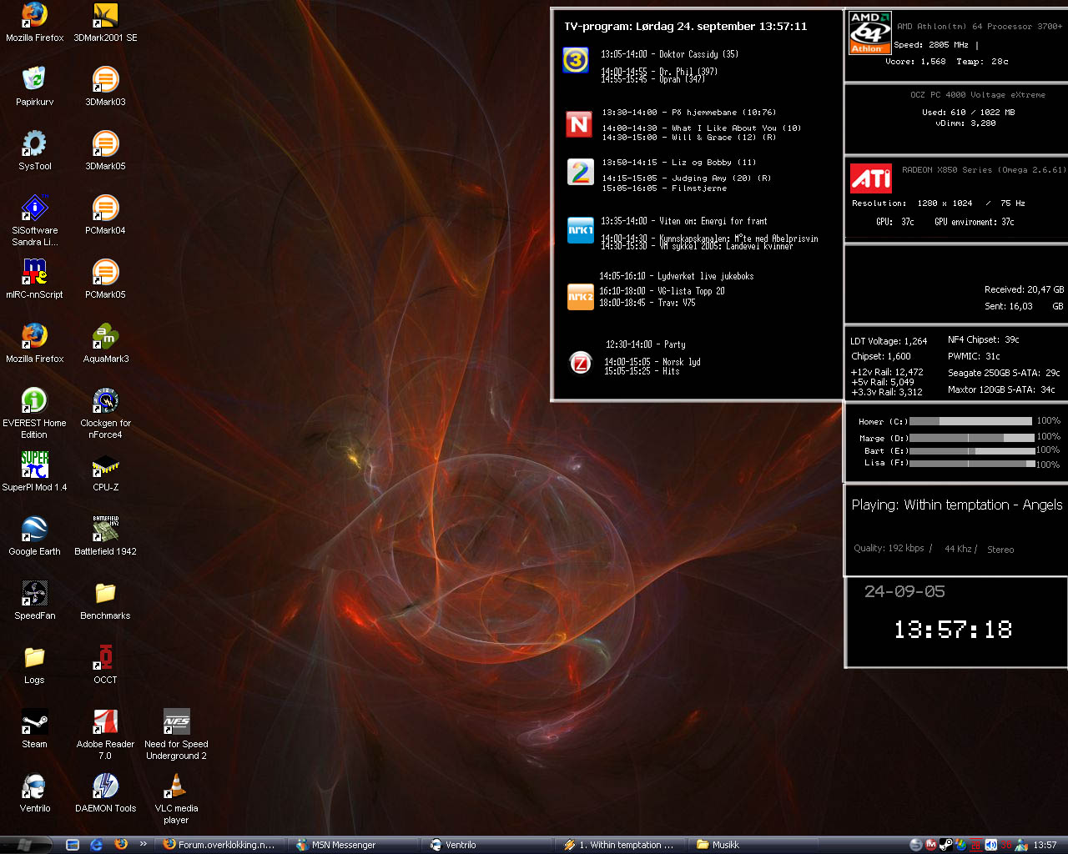Click the ATI Radeon logo
The width and height of the screenshot is (1068, 854).
click(871, 178)
